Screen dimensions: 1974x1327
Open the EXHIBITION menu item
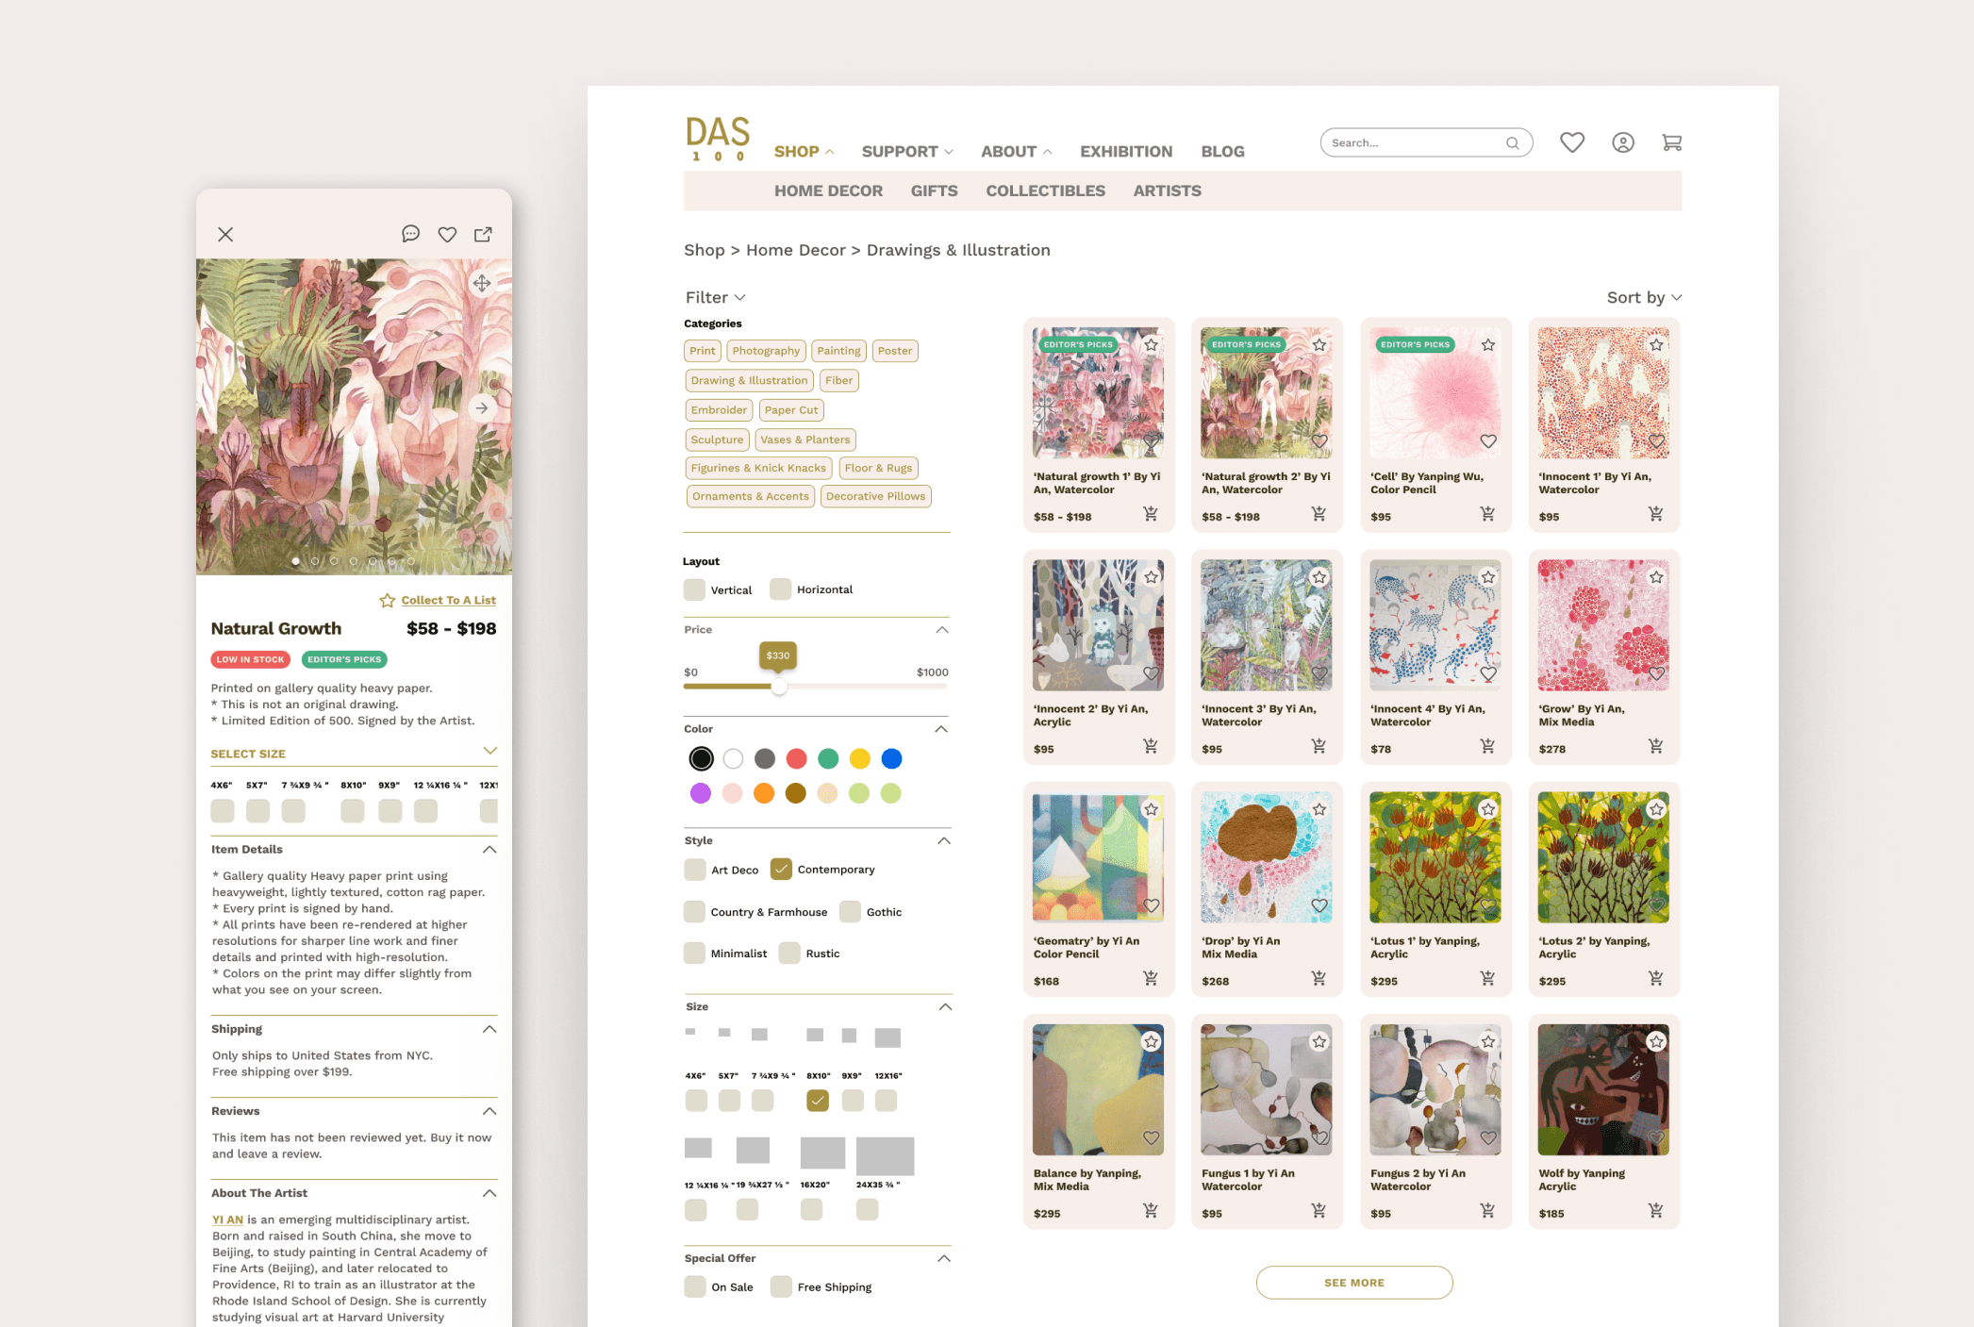pos(1125,151)
